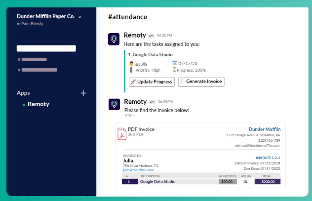Click the Generate Invoice button
312x201 pixels.
201,81
